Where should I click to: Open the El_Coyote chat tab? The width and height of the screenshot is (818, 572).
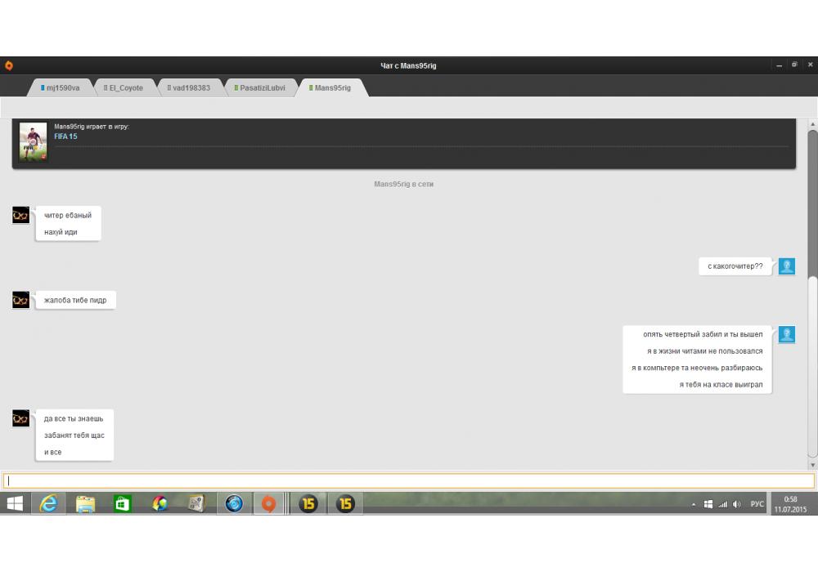[124, 87]
